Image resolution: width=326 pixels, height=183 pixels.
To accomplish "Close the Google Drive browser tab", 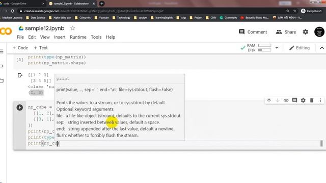I will point(43,4).
